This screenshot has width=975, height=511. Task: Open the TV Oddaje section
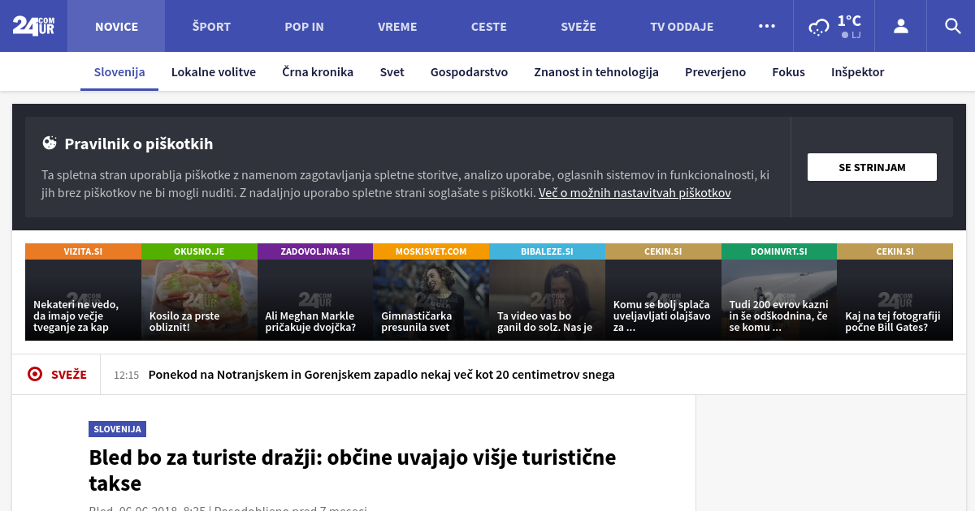[681, 27]
